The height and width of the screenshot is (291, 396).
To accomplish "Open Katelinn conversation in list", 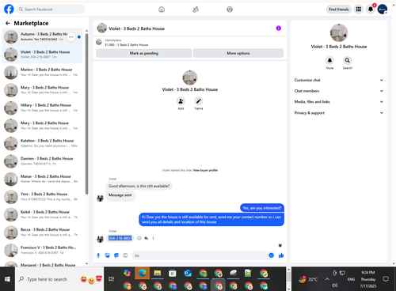I will pyautogui.click(x=42, y=143).
